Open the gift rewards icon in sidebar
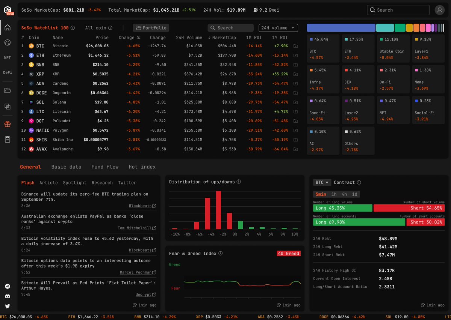This screenshot has width=451, height=320. coord(8,124)
